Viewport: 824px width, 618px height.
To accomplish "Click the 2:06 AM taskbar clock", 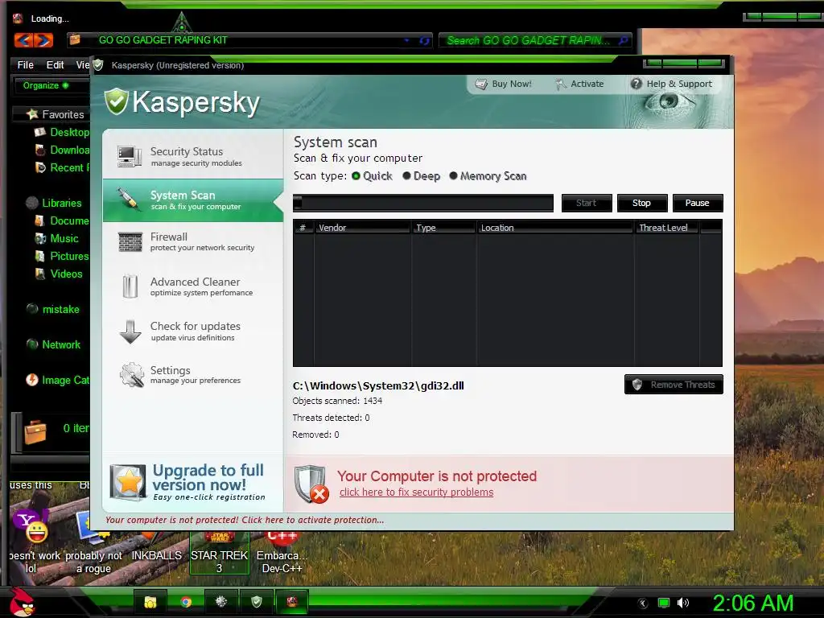I will click(x=752, y=603).
